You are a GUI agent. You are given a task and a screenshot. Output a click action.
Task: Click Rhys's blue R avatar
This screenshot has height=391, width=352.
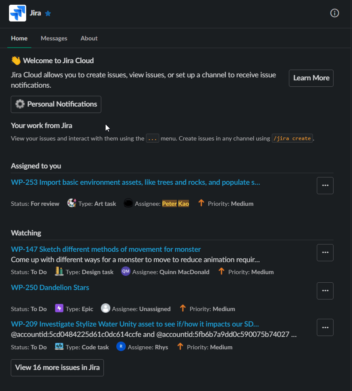click(x=121, y=347)
